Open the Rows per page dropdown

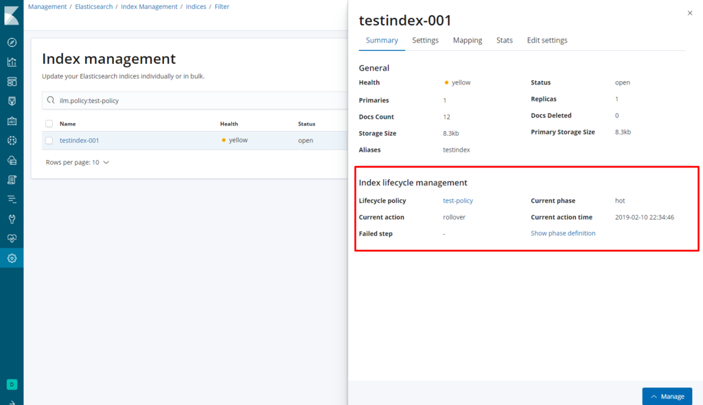[x=77, y=163]
